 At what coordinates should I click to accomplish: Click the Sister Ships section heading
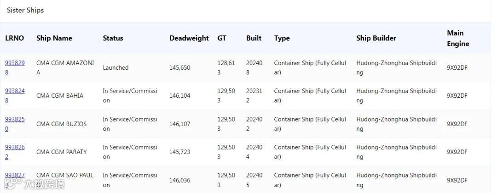click(25, 10)
